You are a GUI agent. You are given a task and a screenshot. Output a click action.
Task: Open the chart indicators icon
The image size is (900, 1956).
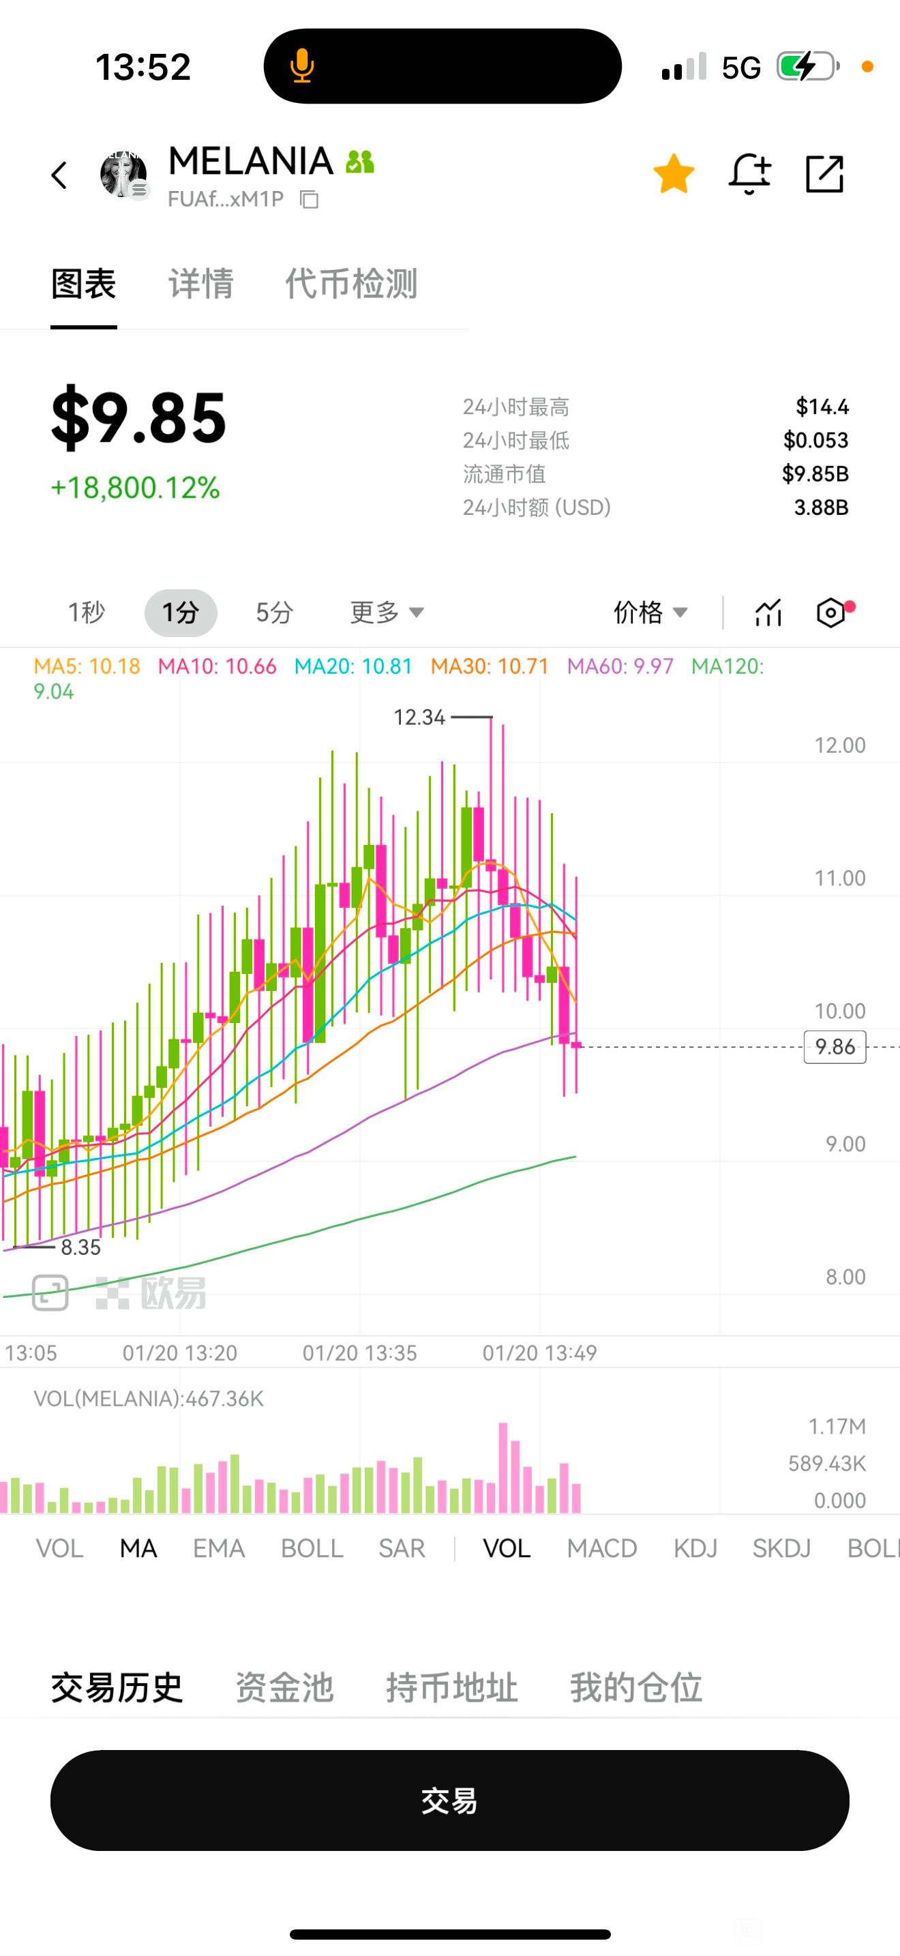tap(768, 612)
